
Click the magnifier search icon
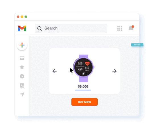point(39,28)
